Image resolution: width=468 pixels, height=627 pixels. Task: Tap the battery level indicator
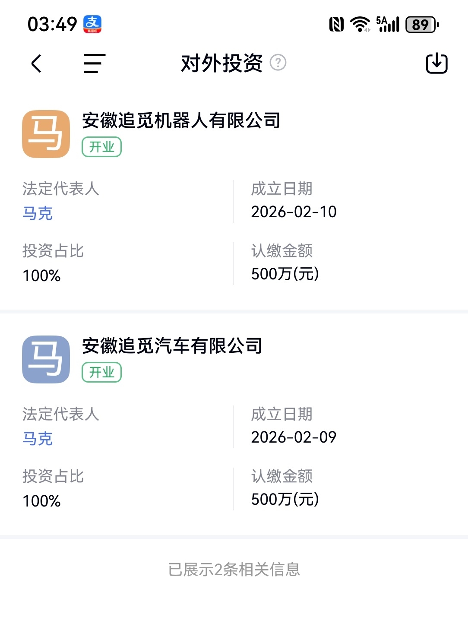(422, 25)
